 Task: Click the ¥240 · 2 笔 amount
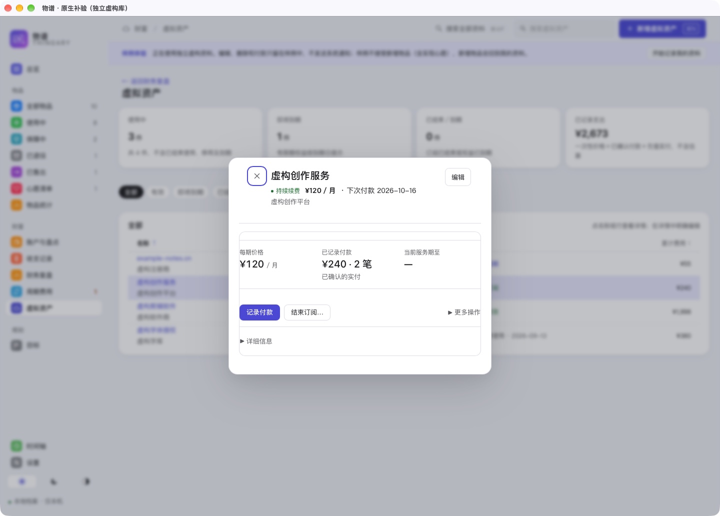tap(347, 264)
